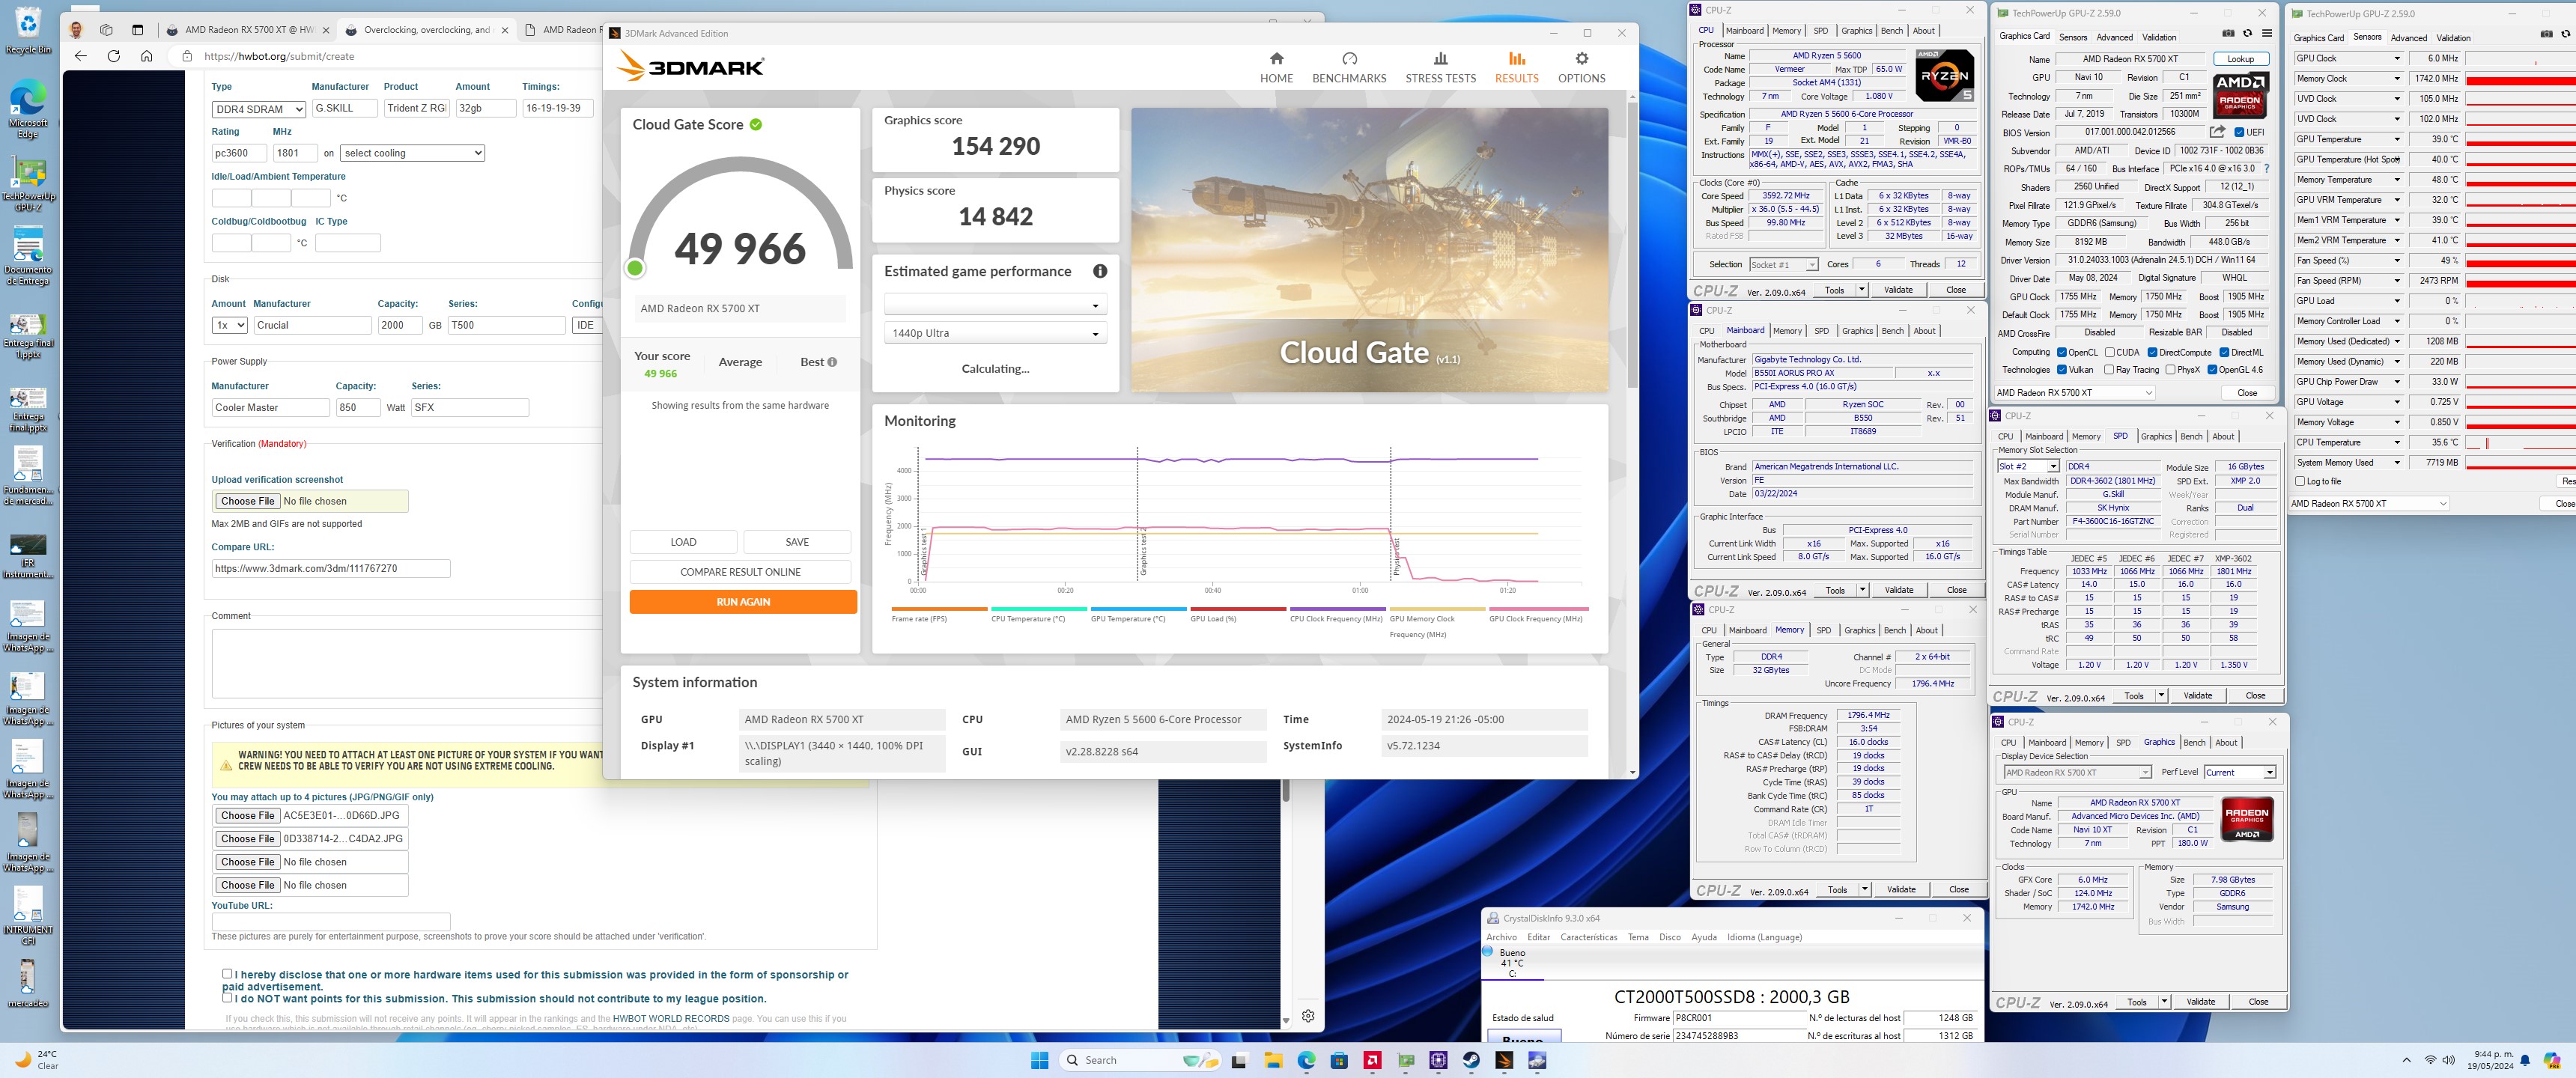
Task: Click Choose File under Upload verification screenshot
Action: pyautogui.click(x=247, y=501)
